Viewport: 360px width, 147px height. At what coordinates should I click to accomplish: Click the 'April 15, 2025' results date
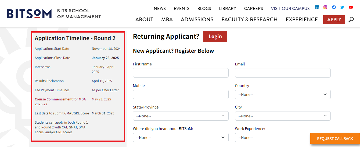click(102, 81)
